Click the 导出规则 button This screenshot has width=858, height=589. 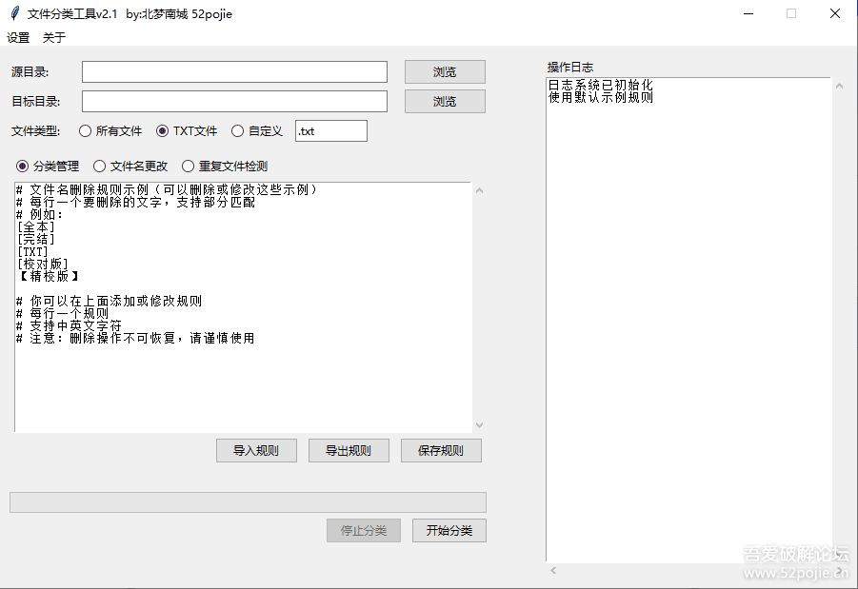pyautogui.click(x=349, y=450)
